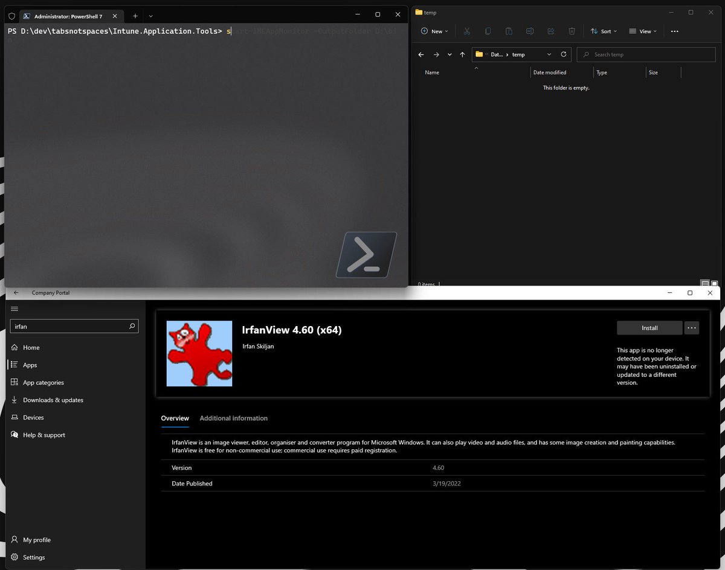
Task: Open the Sort dropdown in File Explorer
Action: coord(604,31)
